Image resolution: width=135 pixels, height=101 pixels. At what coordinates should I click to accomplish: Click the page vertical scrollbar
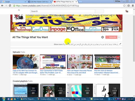click(x=134, y=38)
